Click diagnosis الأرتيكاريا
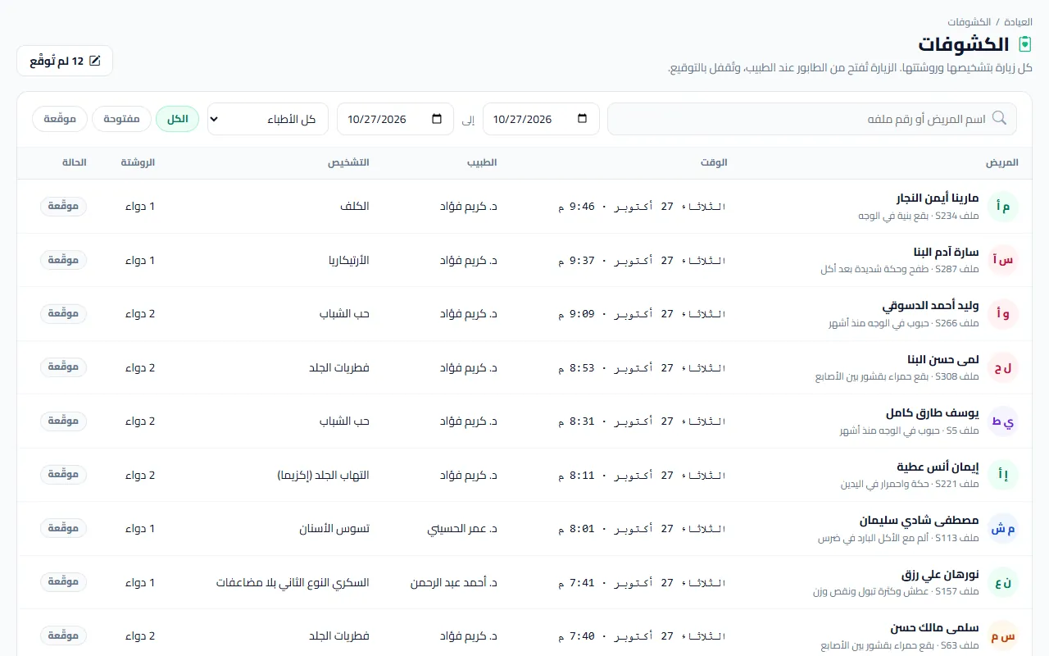 349,261
